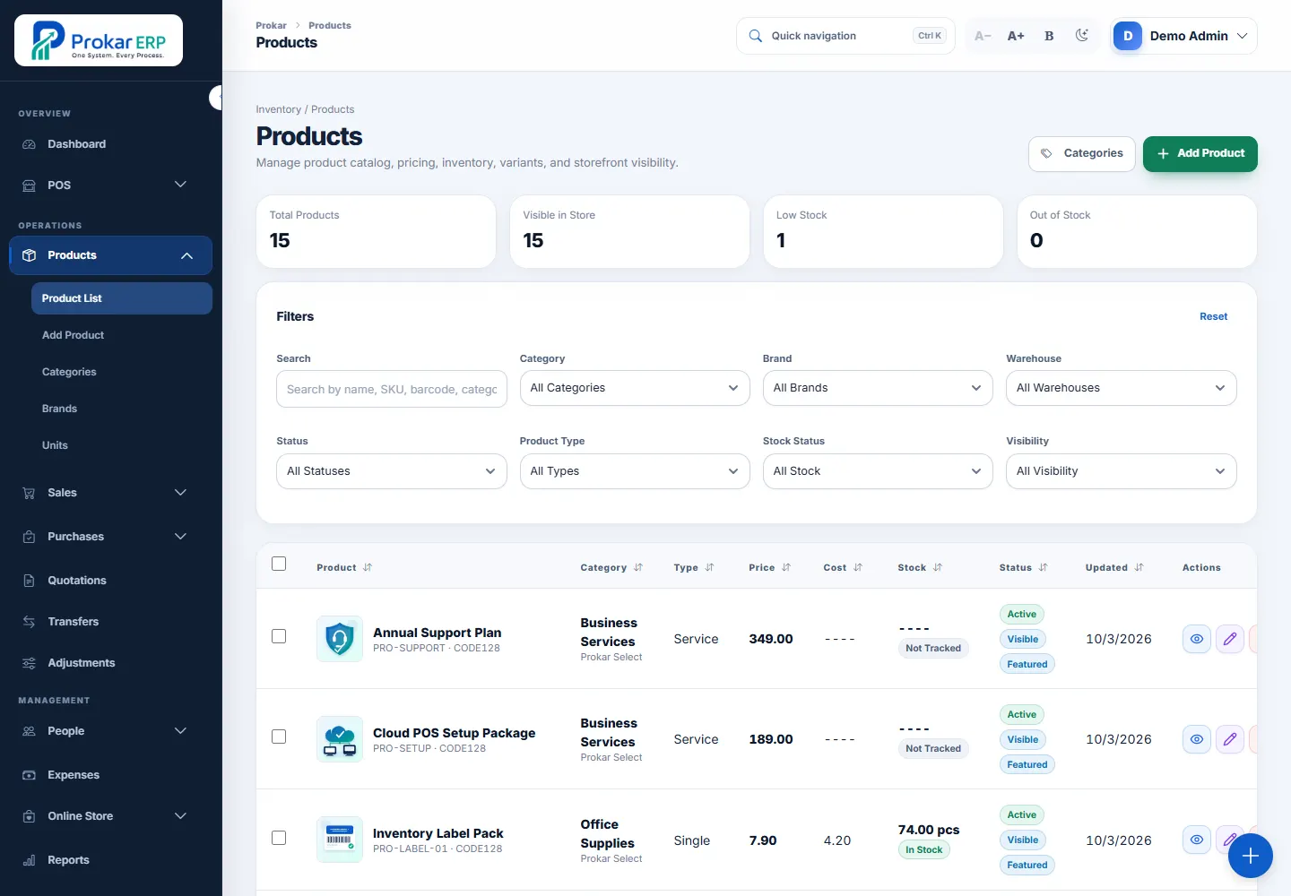
Task: Sort table by Product column
Action: 344,567
